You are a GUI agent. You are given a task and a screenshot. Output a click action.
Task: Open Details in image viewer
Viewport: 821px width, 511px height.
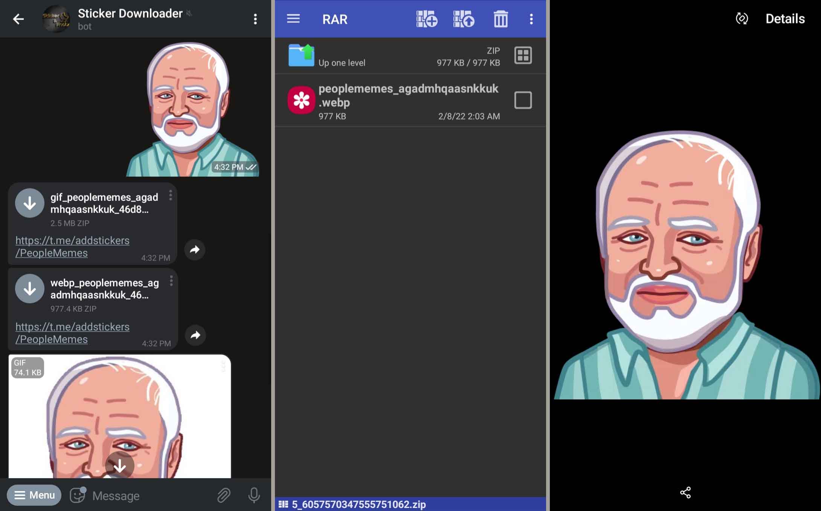tap(785, 19)
